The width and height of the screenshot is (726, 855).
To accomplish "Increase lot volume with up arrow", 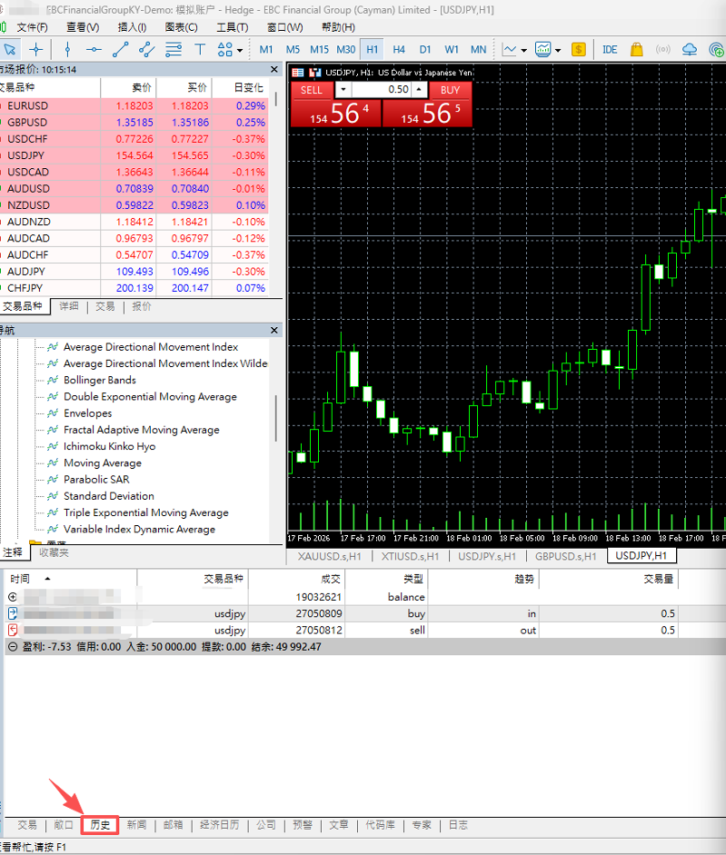I will tap(419, 89).
